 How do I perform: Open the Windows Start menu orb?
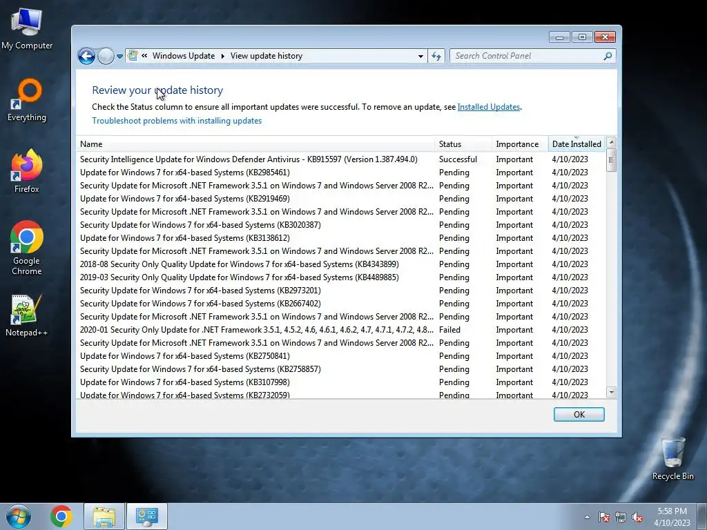(19, 516)
